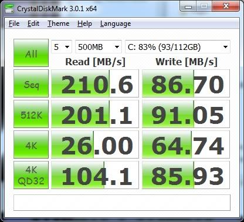Minimize the CrystalDiskMark window
Viewport: 244px width, 222px height.
click(x=188, y=7)
